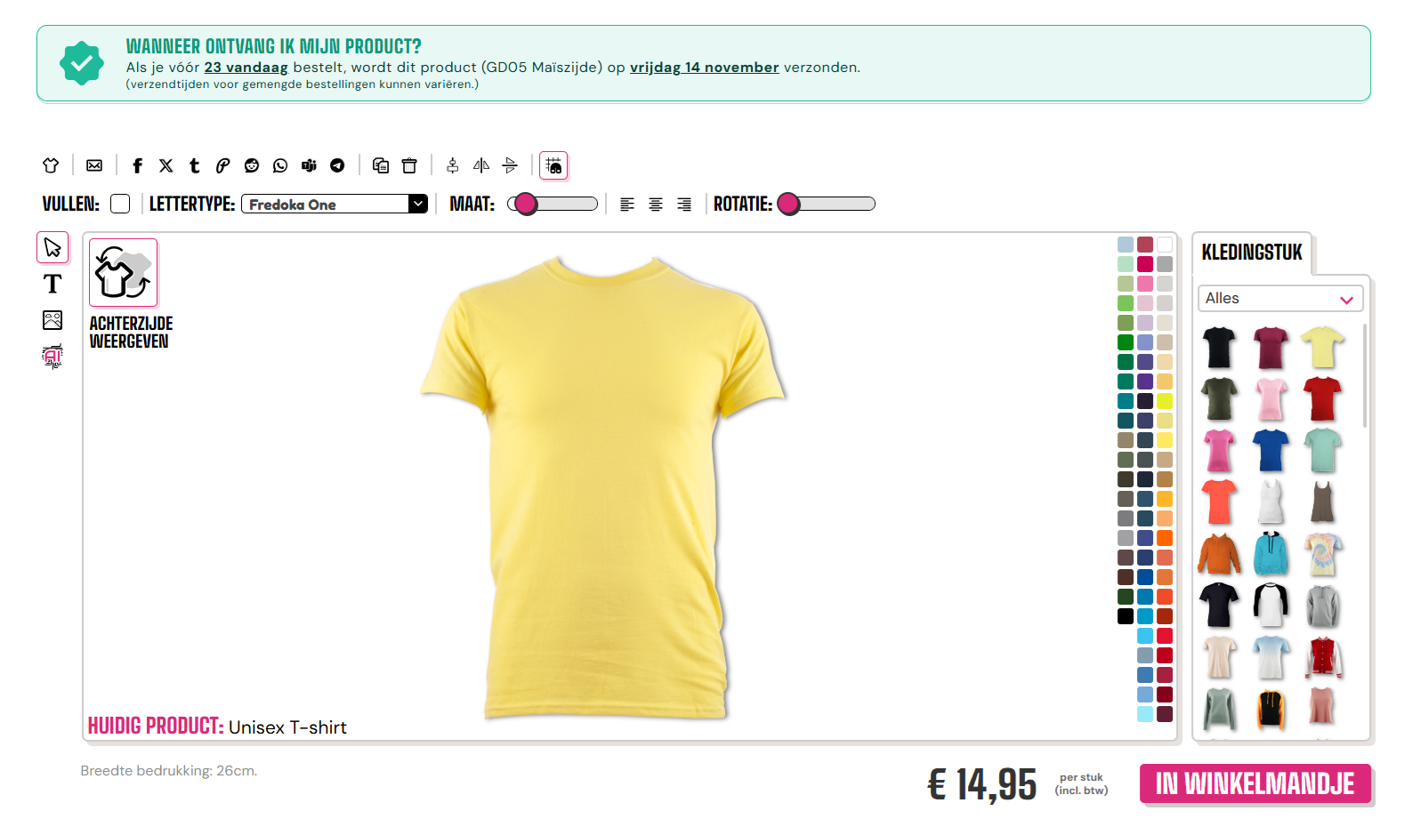Share design via WhatsApp icon
The height and width of the screenshot is (819, 1404).
click(x=280, y=165)
